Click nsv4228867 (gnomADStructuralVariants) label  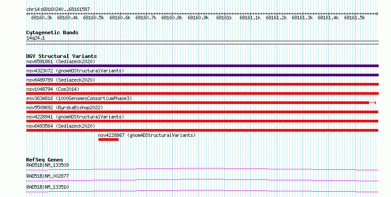tap(147, 135)
